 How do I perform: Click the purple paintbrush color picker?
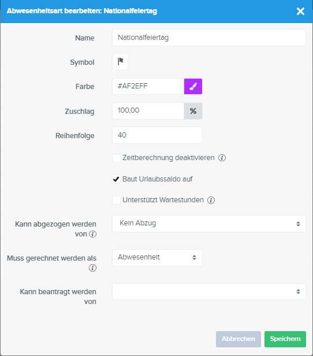(x=193, y=86)
